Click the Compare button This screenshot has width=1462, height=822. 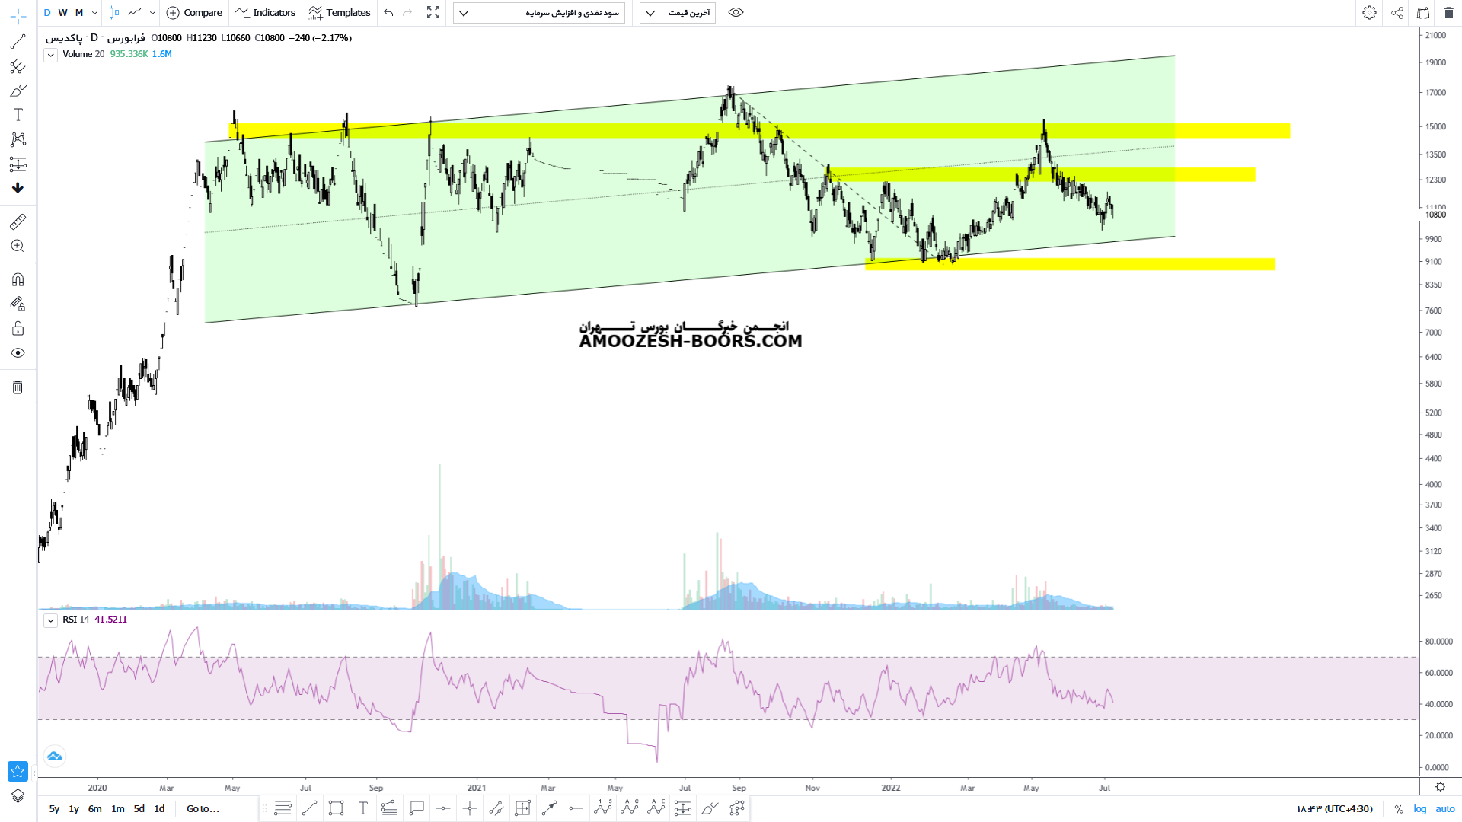click(x=195, y=13)
